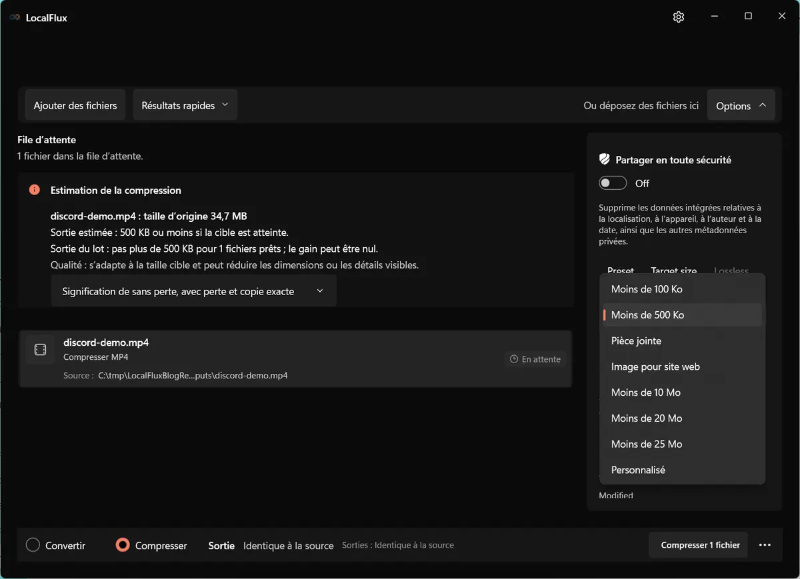
Task: Select Image pour site web preset
Action: [x=682, y=367]
